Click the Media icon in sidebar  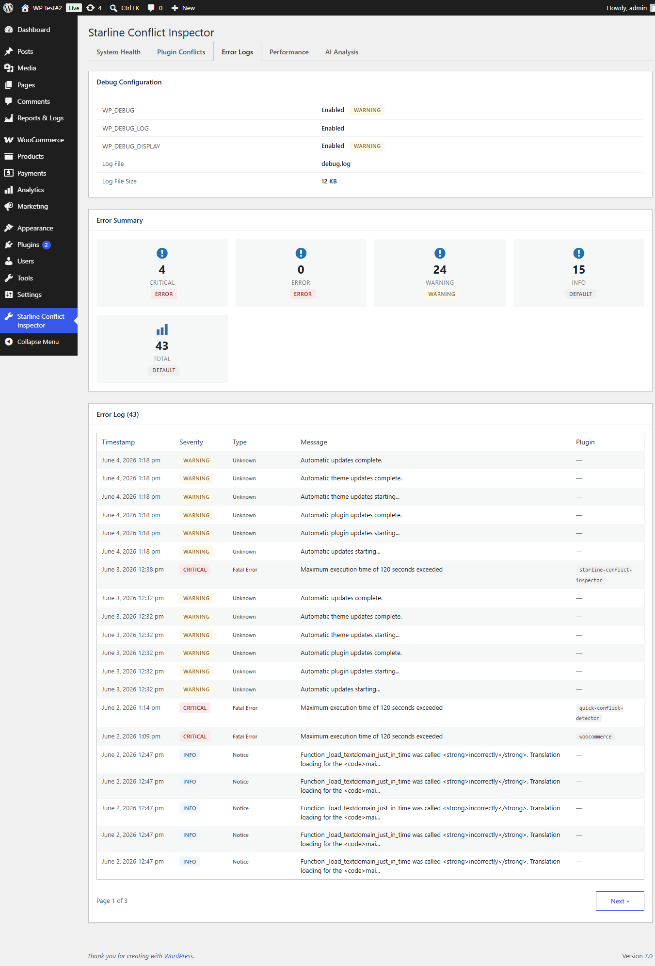pyautogui.click(x=9, y=68)
